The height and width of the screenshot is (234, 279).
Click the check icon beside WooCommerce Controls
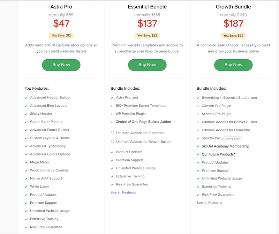pos(26,170)
